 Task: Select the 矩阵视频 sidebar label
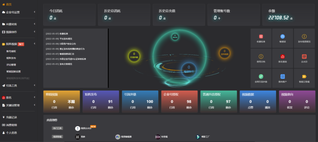(11, 44)
